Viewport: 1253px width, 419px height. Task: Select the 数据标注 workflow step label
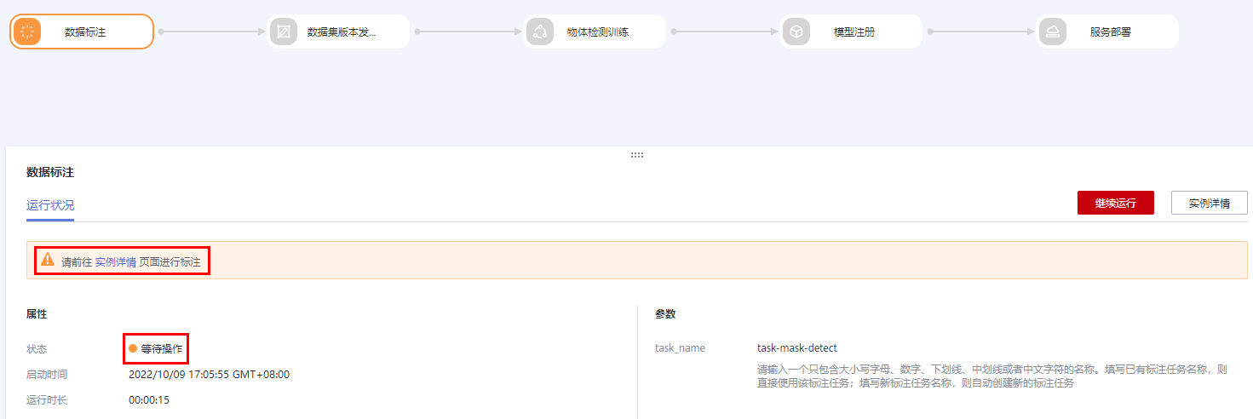[x=85, y=32]
